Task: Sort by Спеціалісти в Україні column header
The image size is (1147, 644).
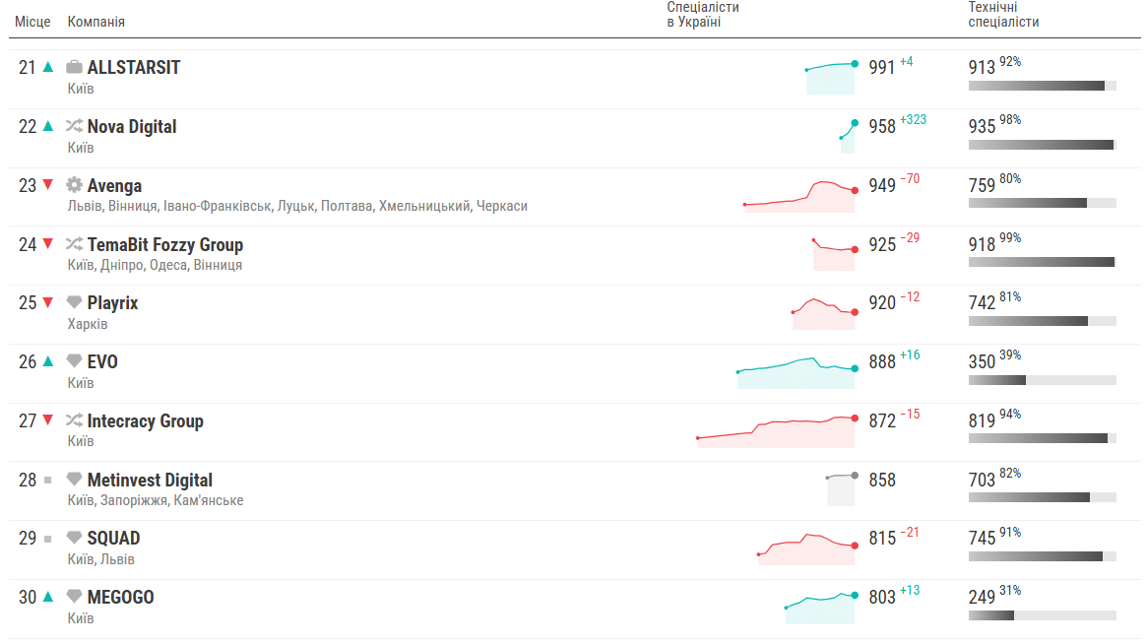Action: tap(703, 15)
